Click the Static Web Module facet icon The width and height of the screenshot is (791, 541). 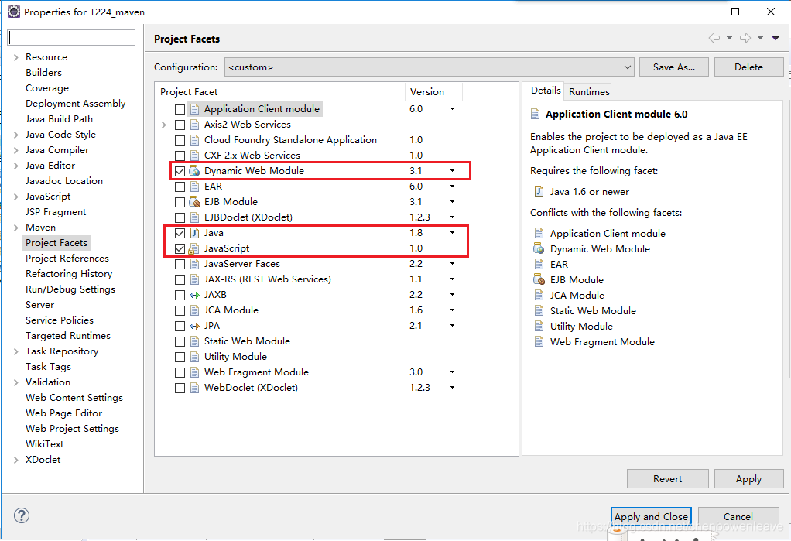(194, 341)
